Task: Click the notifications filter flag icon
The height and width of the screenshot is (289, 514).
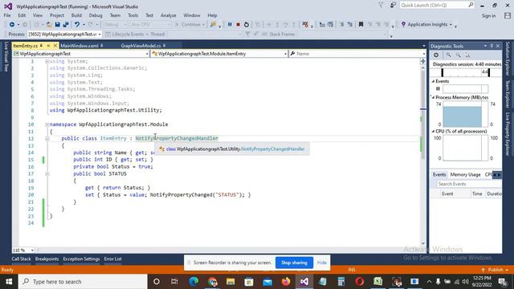Action: point(381,6)
